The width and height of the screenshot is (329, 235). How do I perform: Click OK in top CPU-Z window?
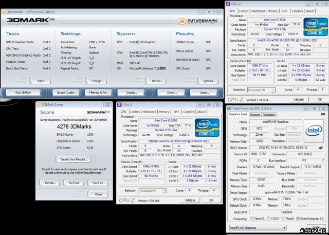[x=320, y=99]
